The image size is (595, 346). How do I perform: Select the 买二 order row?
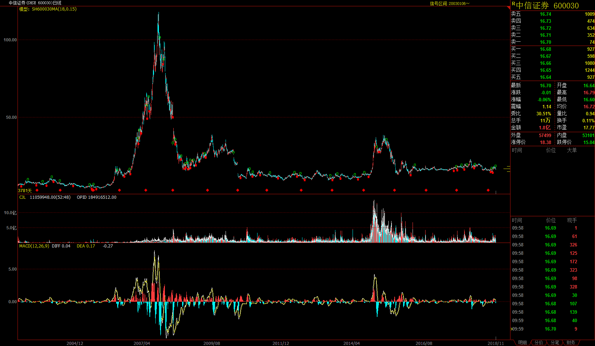(x=553, y=56)
